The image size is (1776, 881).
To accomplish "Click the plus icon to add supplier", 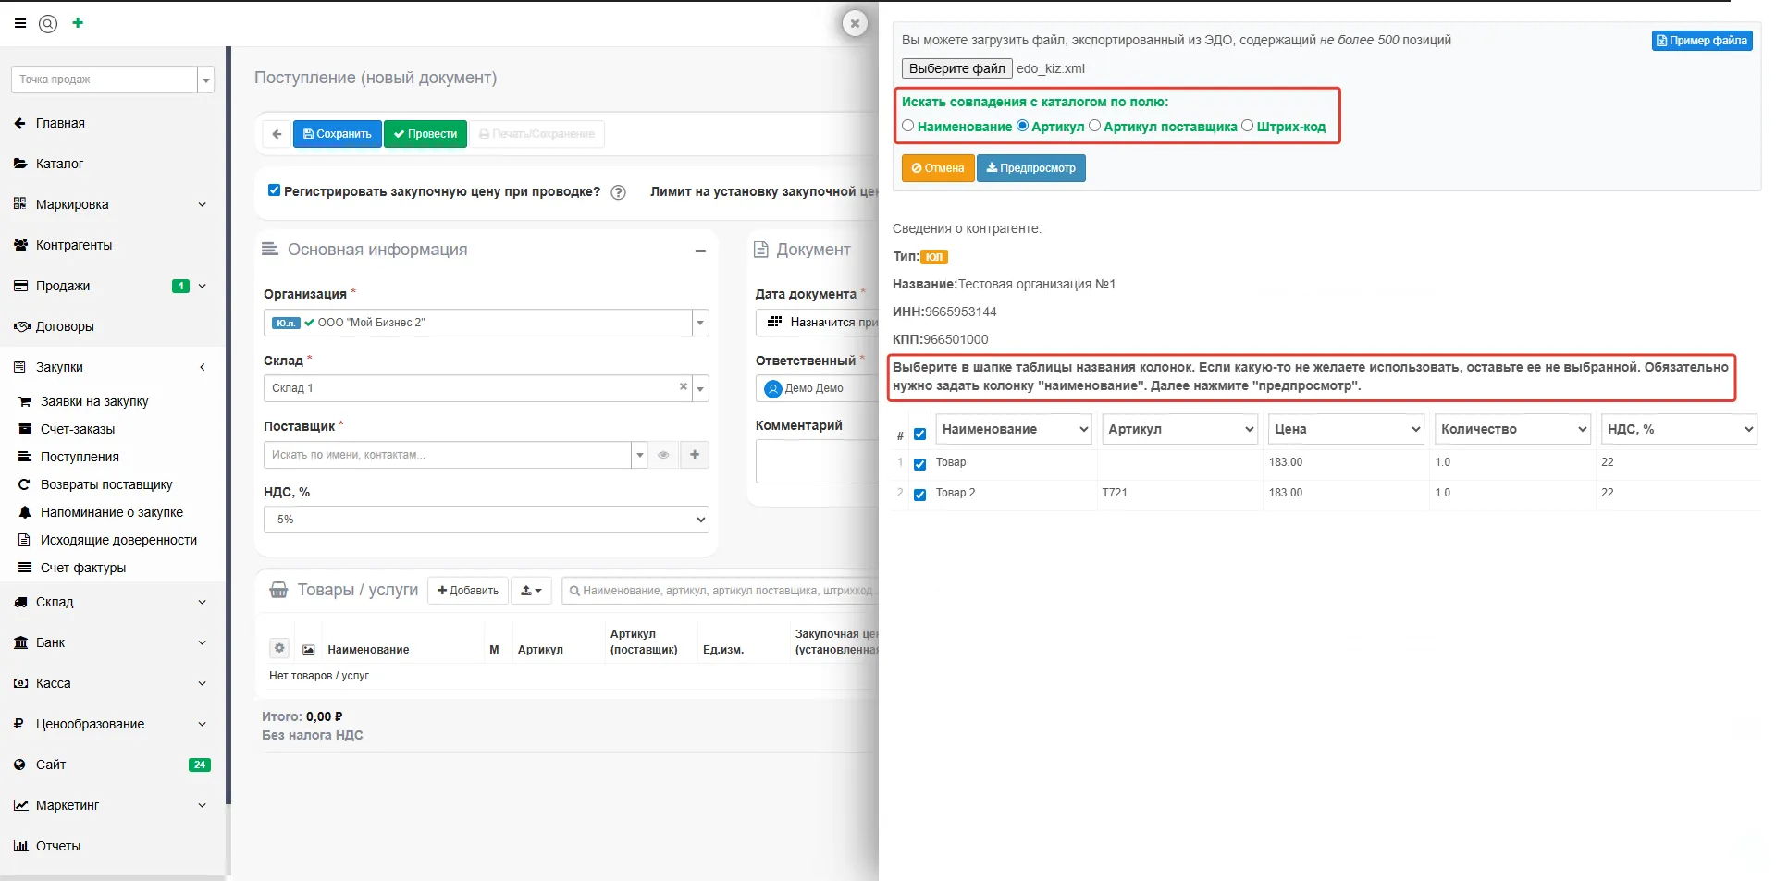I will (x=695, y=455).
